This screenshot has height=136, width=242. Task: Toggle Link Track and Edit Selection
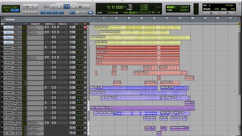pyautogui.click(x=55, y=12)
